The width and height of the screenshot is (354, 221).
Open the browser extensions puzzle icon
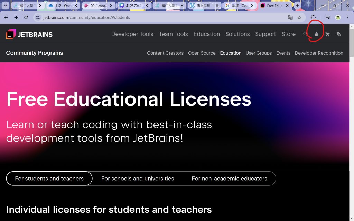tap(313, 17)
